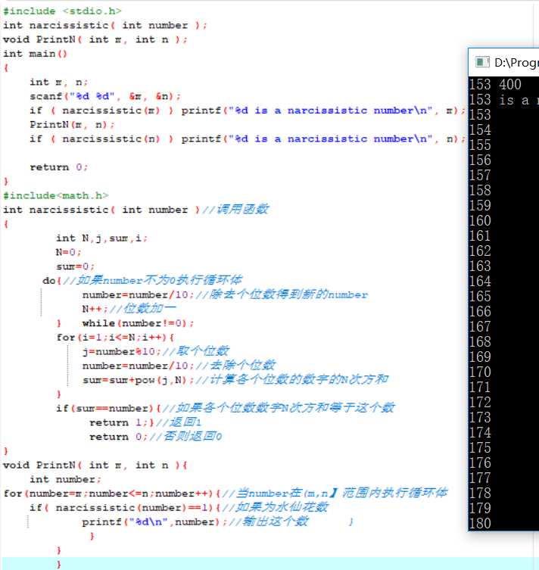Click the "return 1;}" line

145,422
